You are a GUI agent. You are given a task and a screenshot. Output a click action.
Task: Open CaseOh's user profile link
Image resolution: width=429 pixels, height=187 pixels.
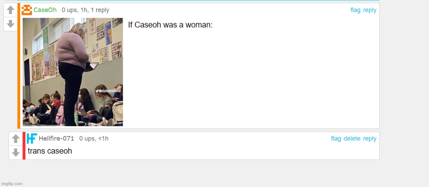tap(45, 10)
